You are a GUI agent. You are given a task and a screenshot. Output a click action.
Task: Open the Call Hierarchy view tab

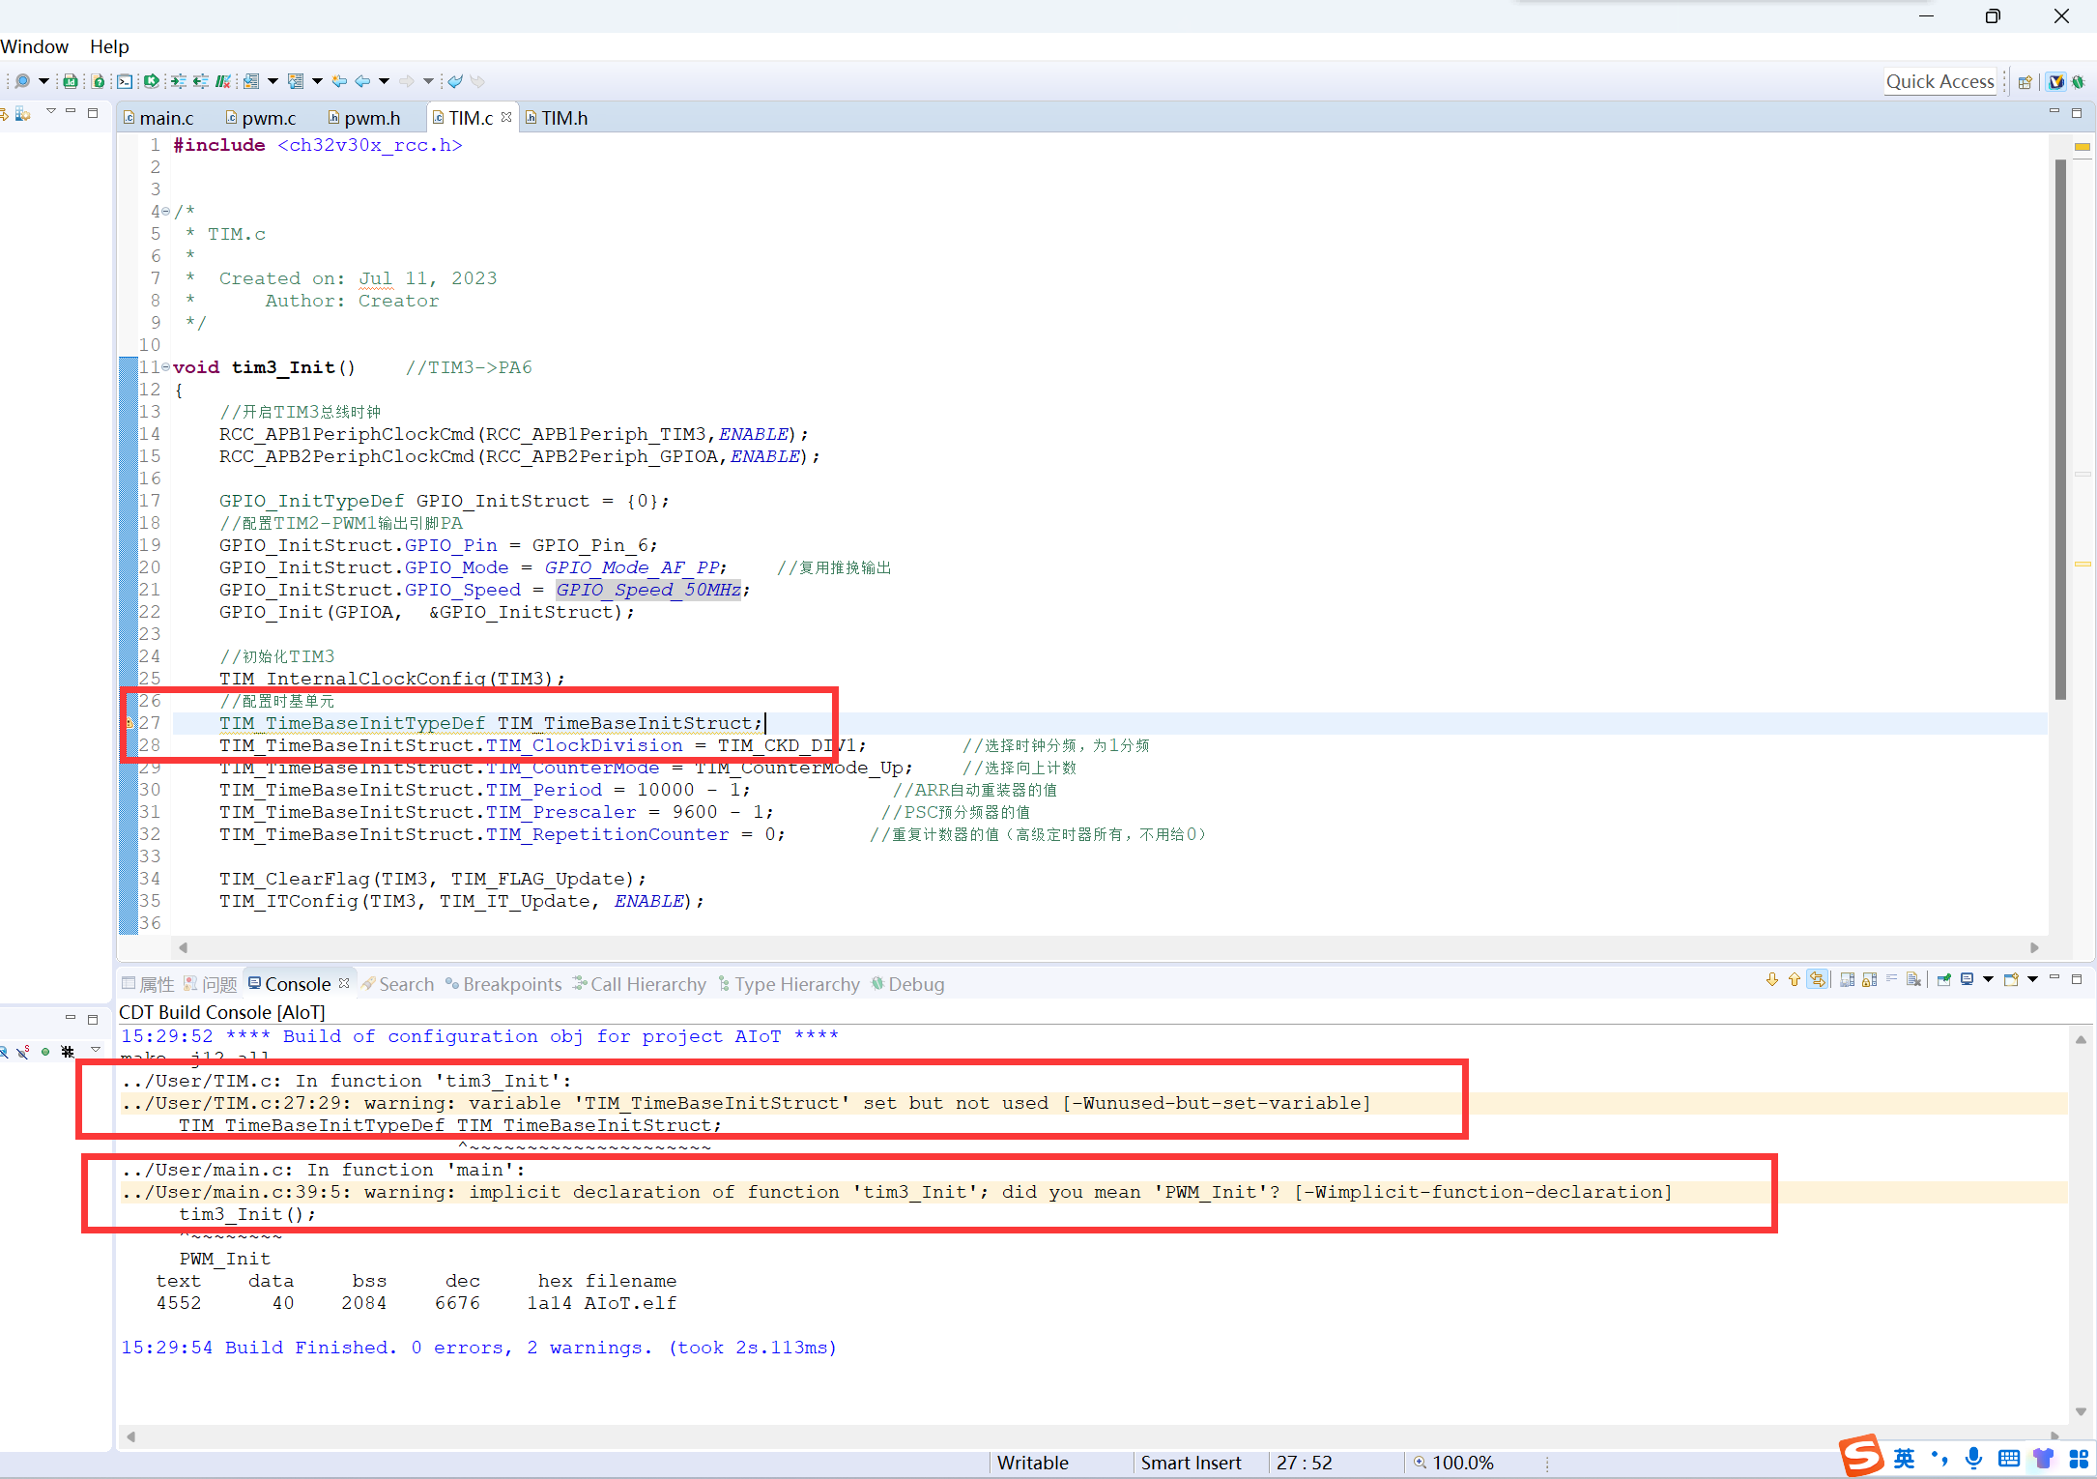pyautogui.click(x=640, y=984)
